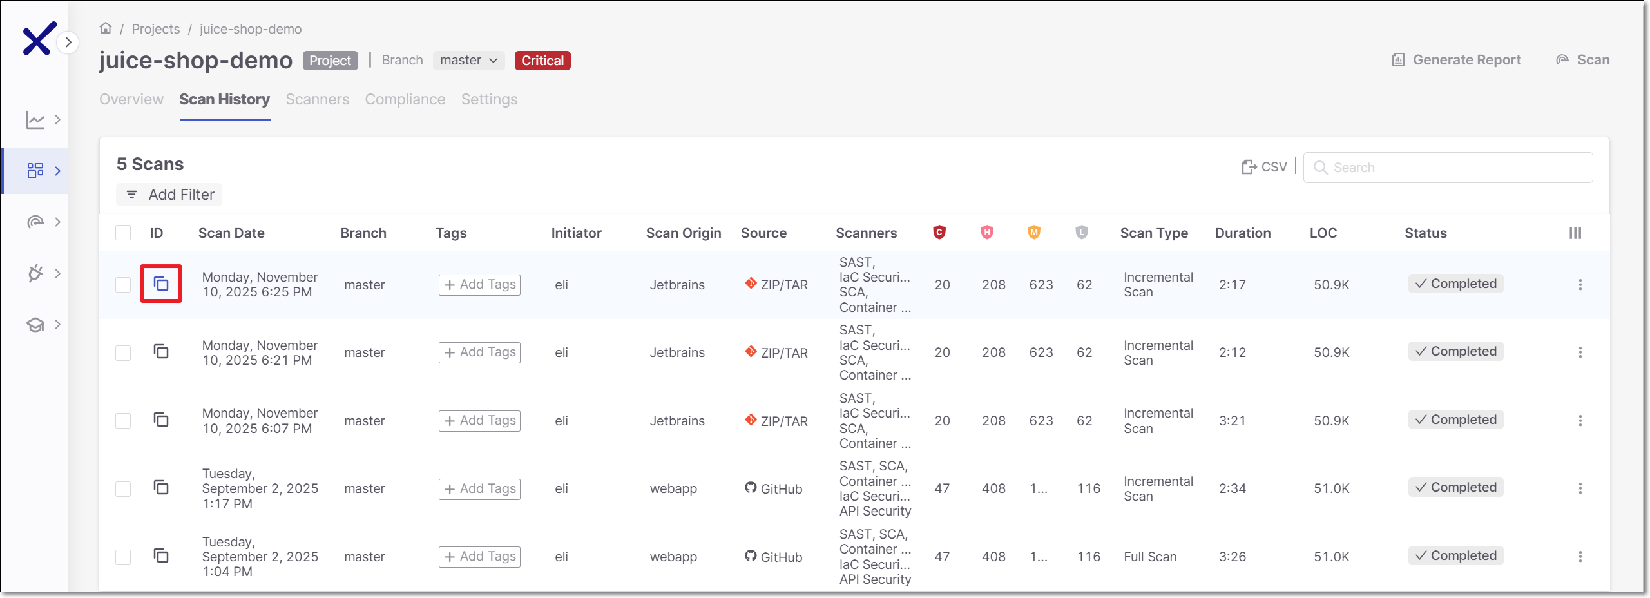Switch to the Overview tab

pyautogui.click(x=131, y=99)
